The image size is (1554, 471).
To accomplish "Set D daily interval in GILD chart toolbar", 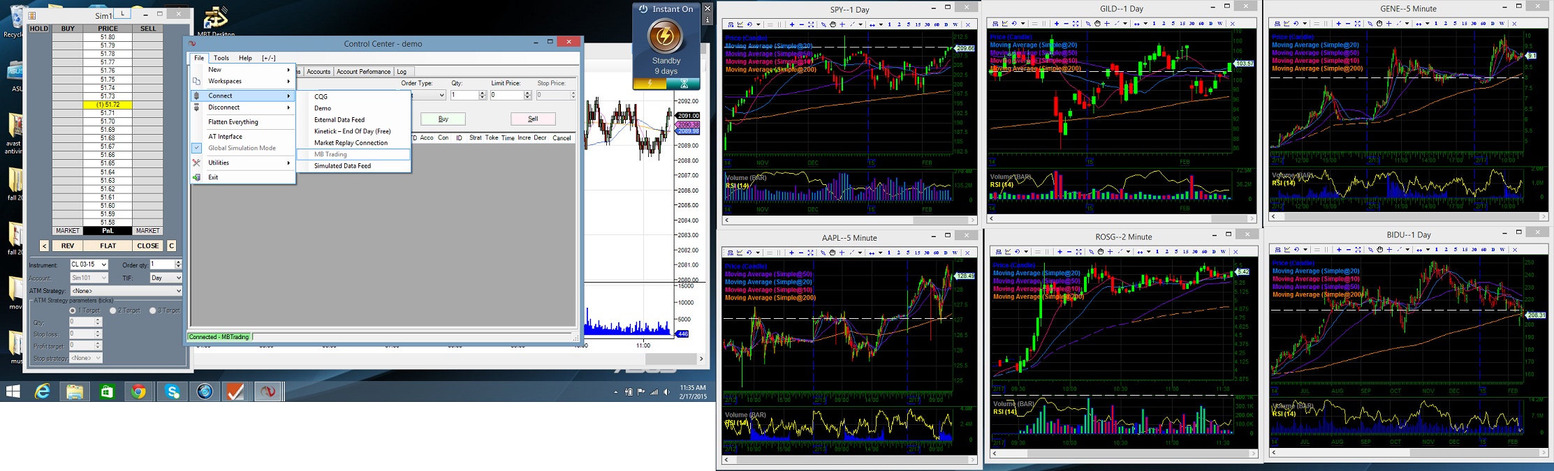I will [x=1210, y=24].
